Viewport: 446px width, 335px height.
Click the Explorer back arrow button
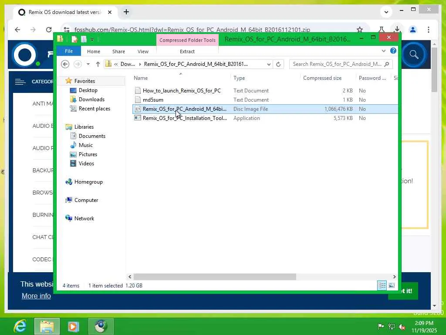[x=65, y=64]
